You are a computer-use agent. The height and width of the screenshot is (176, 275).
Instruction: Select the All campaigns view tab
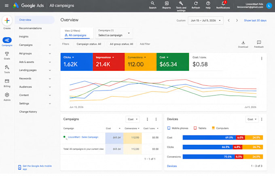point(77,33)
